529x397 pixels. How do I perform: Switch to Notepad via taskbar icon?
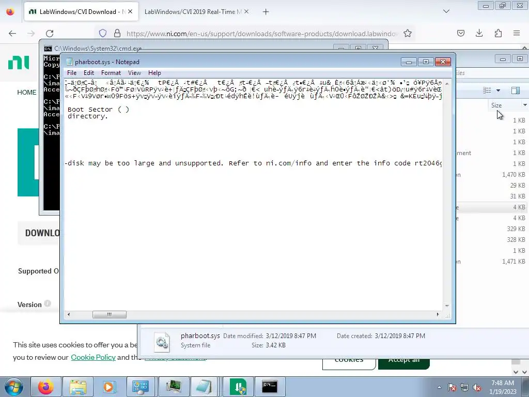coord(205,387)
